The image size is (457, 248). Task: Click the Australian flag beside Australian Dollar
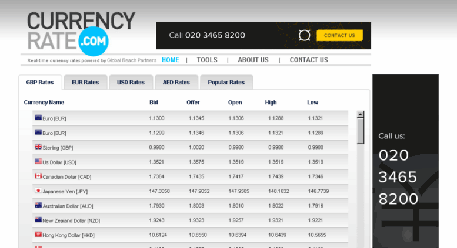click(38, 205)
